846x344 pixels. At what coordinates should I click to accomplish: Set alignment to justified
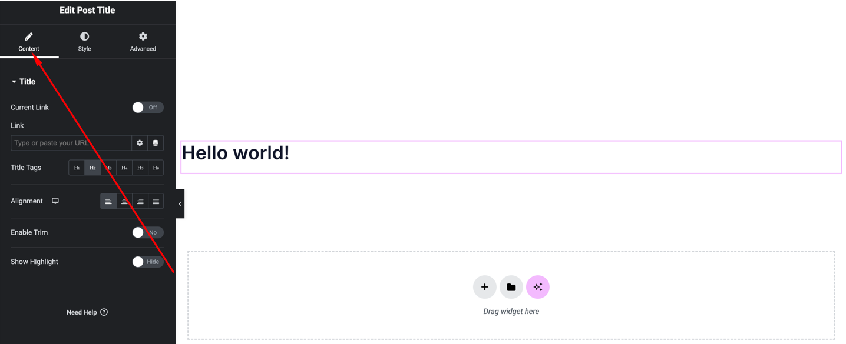pos(156,201)
